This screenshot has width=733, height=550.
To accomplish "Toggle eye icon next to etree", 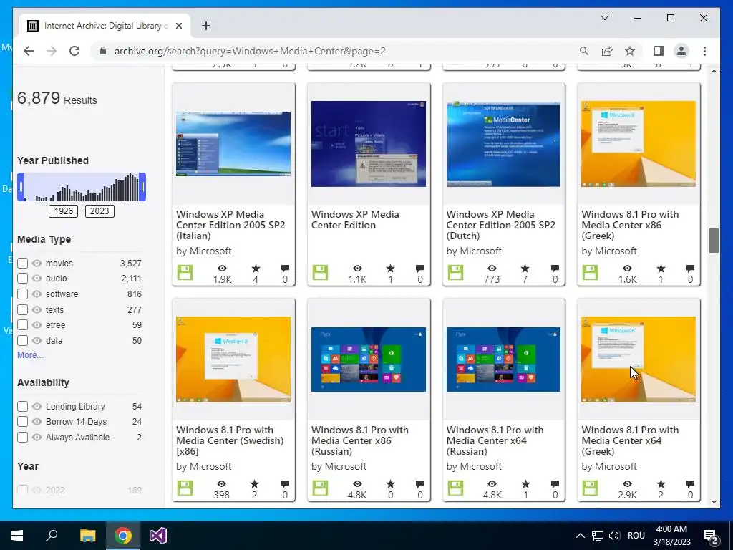I will (x=37, y=324).
